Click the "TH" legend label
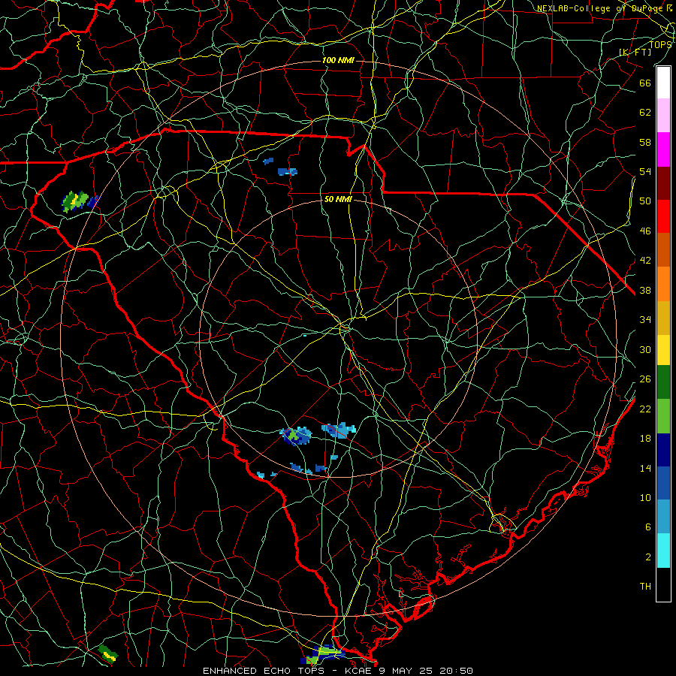The width and height of the screenshot is (676, 676). tap(645, 587)
